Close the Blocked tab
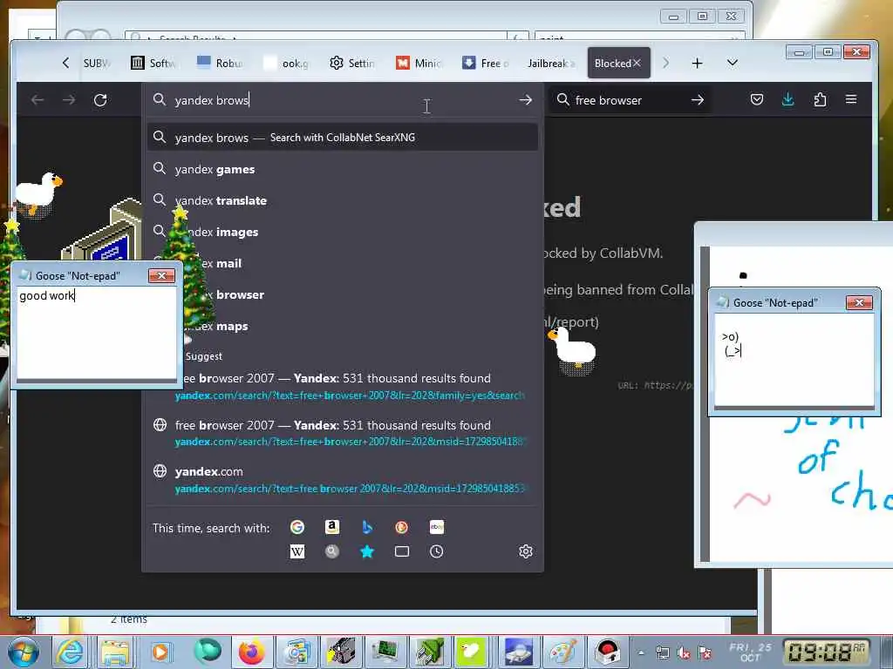 637,63
